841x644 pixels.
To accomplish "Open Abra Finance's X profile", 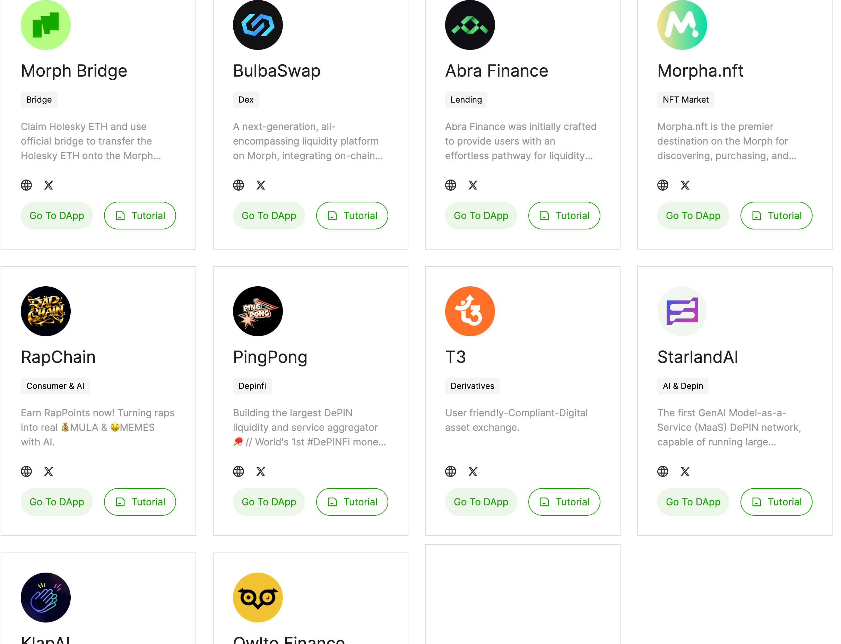I will pyautogui.click(x=473, y=185).
